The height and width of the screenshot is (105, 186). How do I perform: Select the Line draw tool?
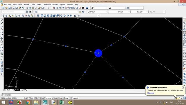(2, 20)
